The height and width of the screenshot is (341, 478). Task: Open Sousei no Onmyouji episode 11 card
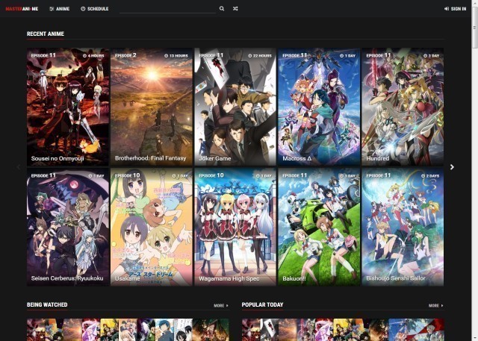coord(68,107)
